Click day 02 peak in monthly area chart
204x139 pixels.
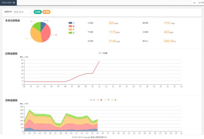pos(29,110)
